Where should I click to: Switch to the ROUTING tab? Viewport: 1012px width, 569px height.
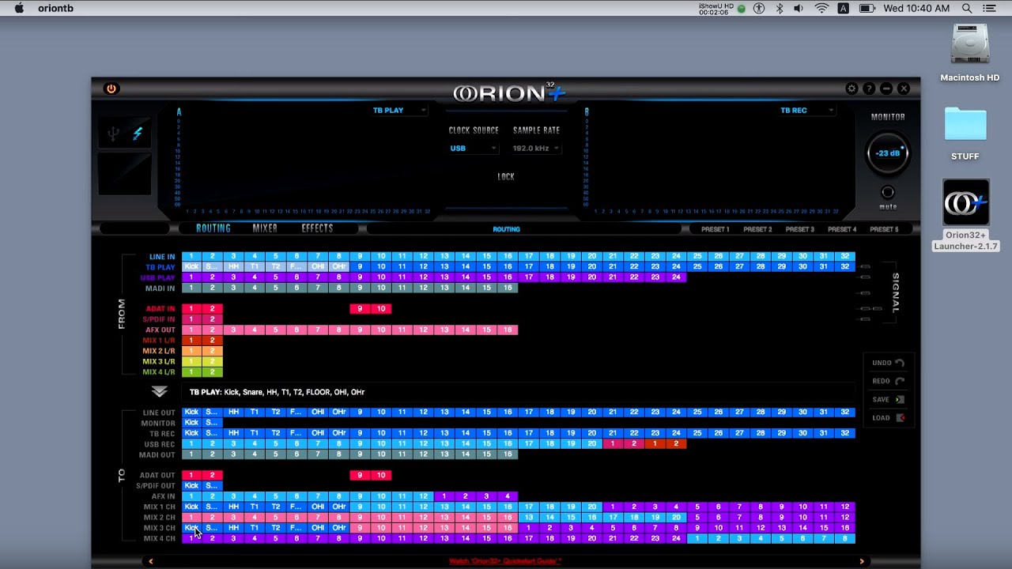(213, 228)
